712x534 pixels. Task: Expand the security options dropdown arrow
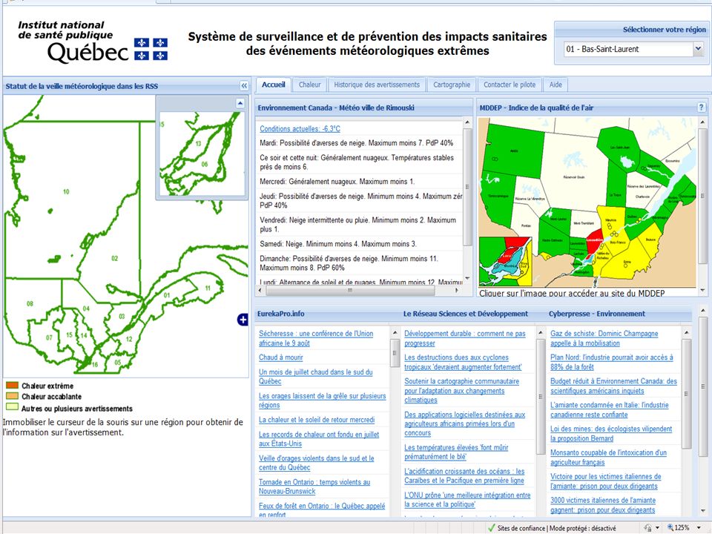click(x=658, y=528)
